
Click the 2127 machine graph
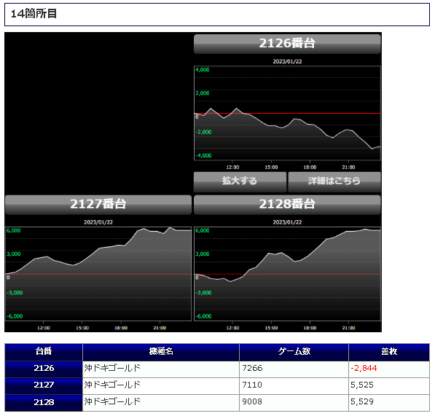coord(98,274)
